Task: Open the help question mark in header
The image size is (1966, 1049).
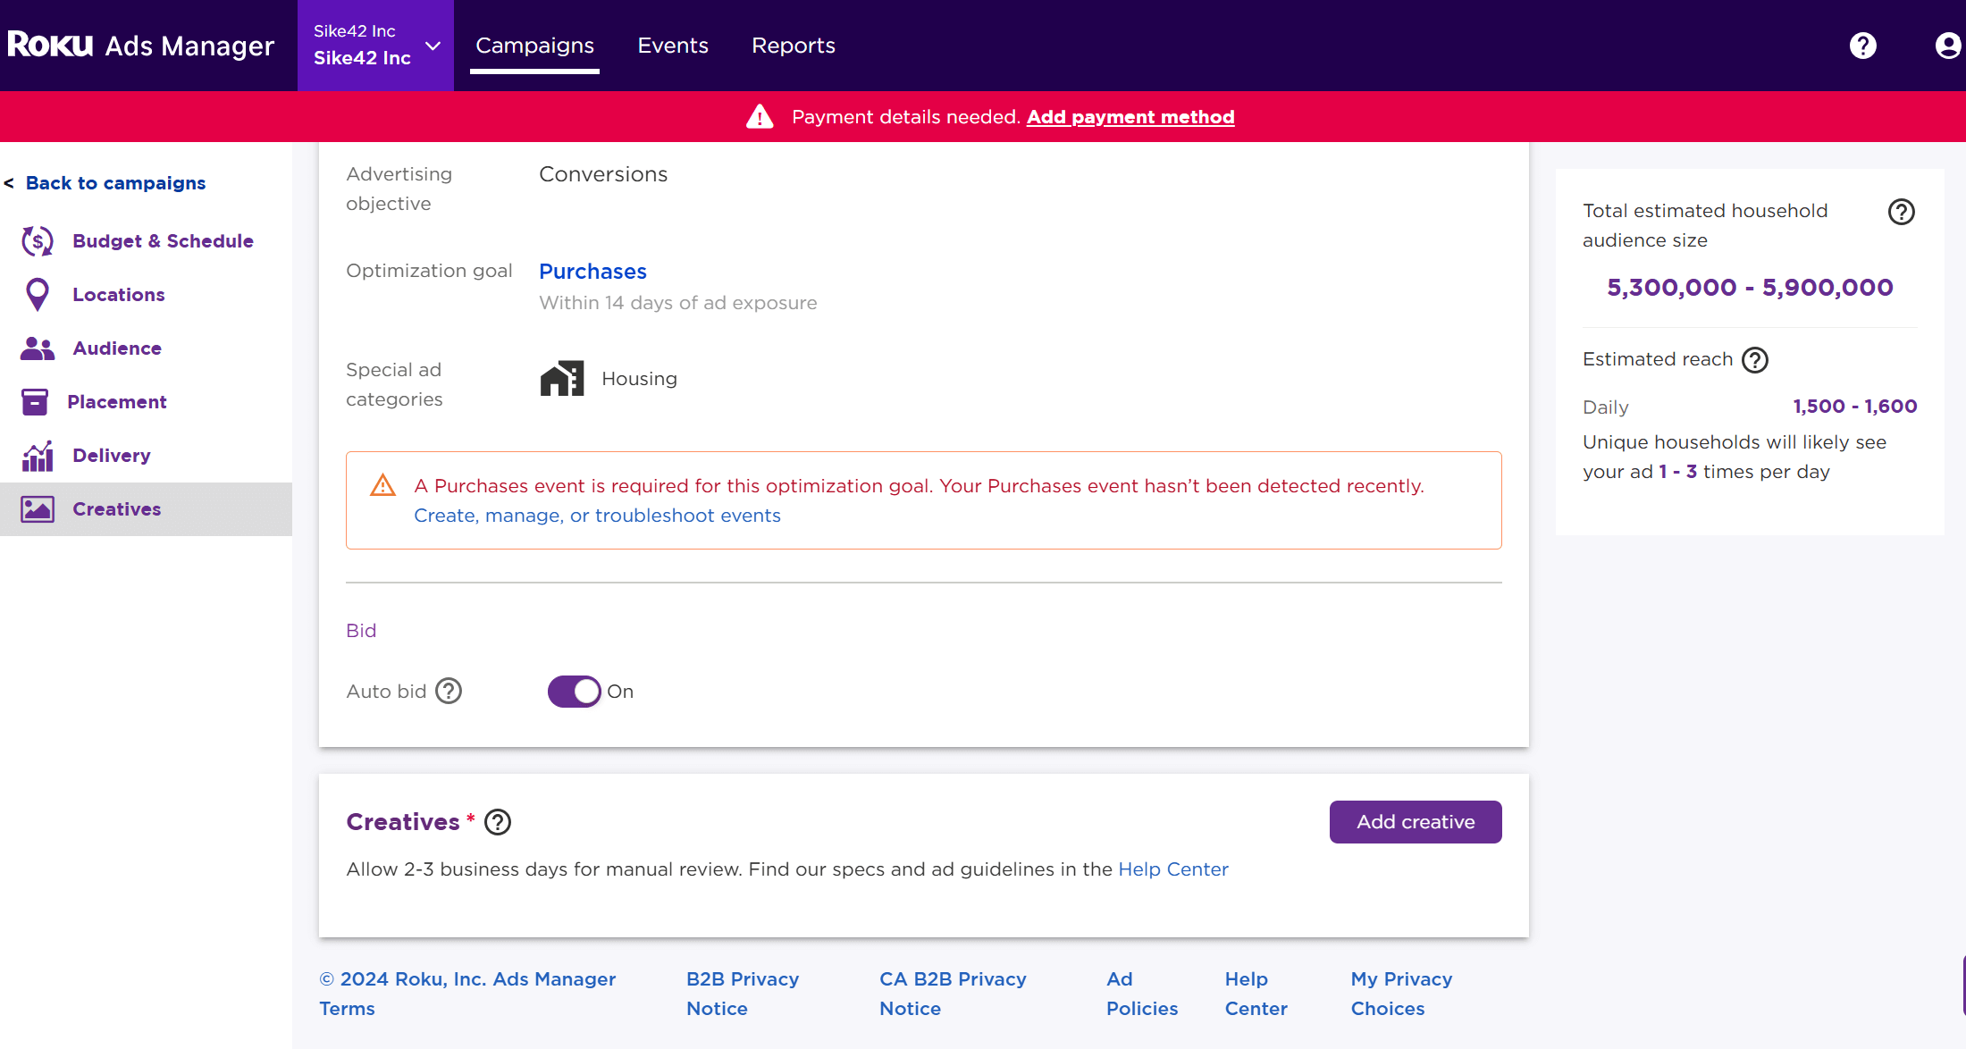Action: click(1863, 46)
